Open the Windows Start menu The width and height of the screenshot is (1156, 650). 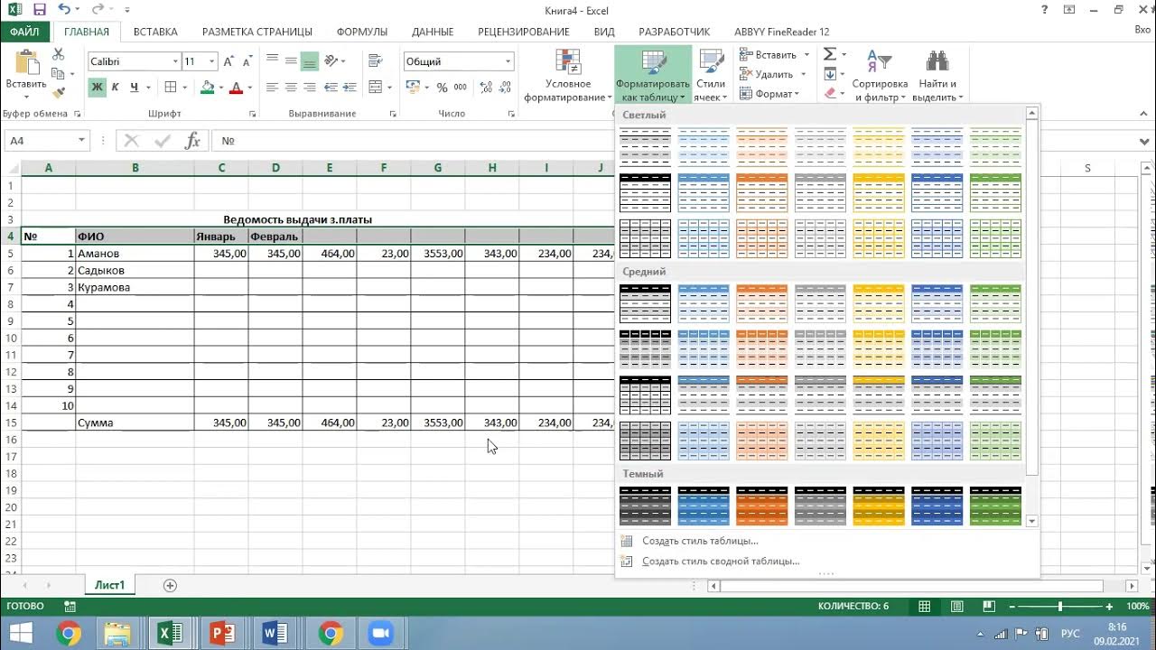pyautogui.click(x=21, y=634)
